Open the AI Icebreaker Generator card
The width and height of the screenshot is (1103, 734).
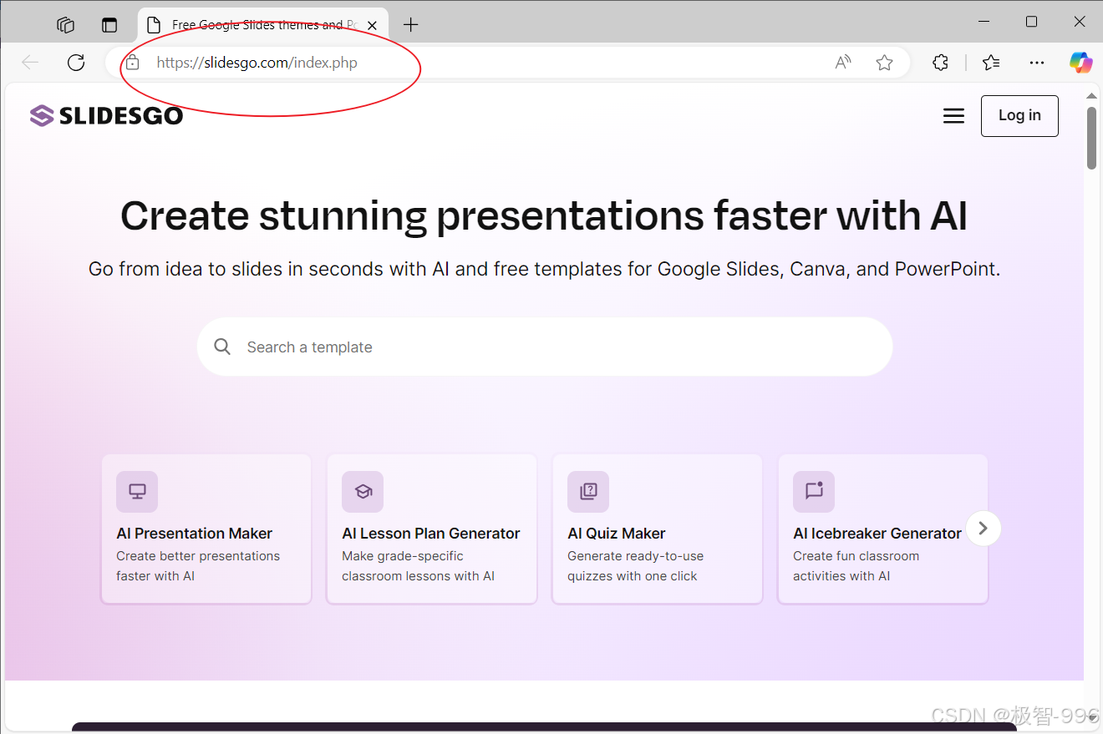[883, 529]
